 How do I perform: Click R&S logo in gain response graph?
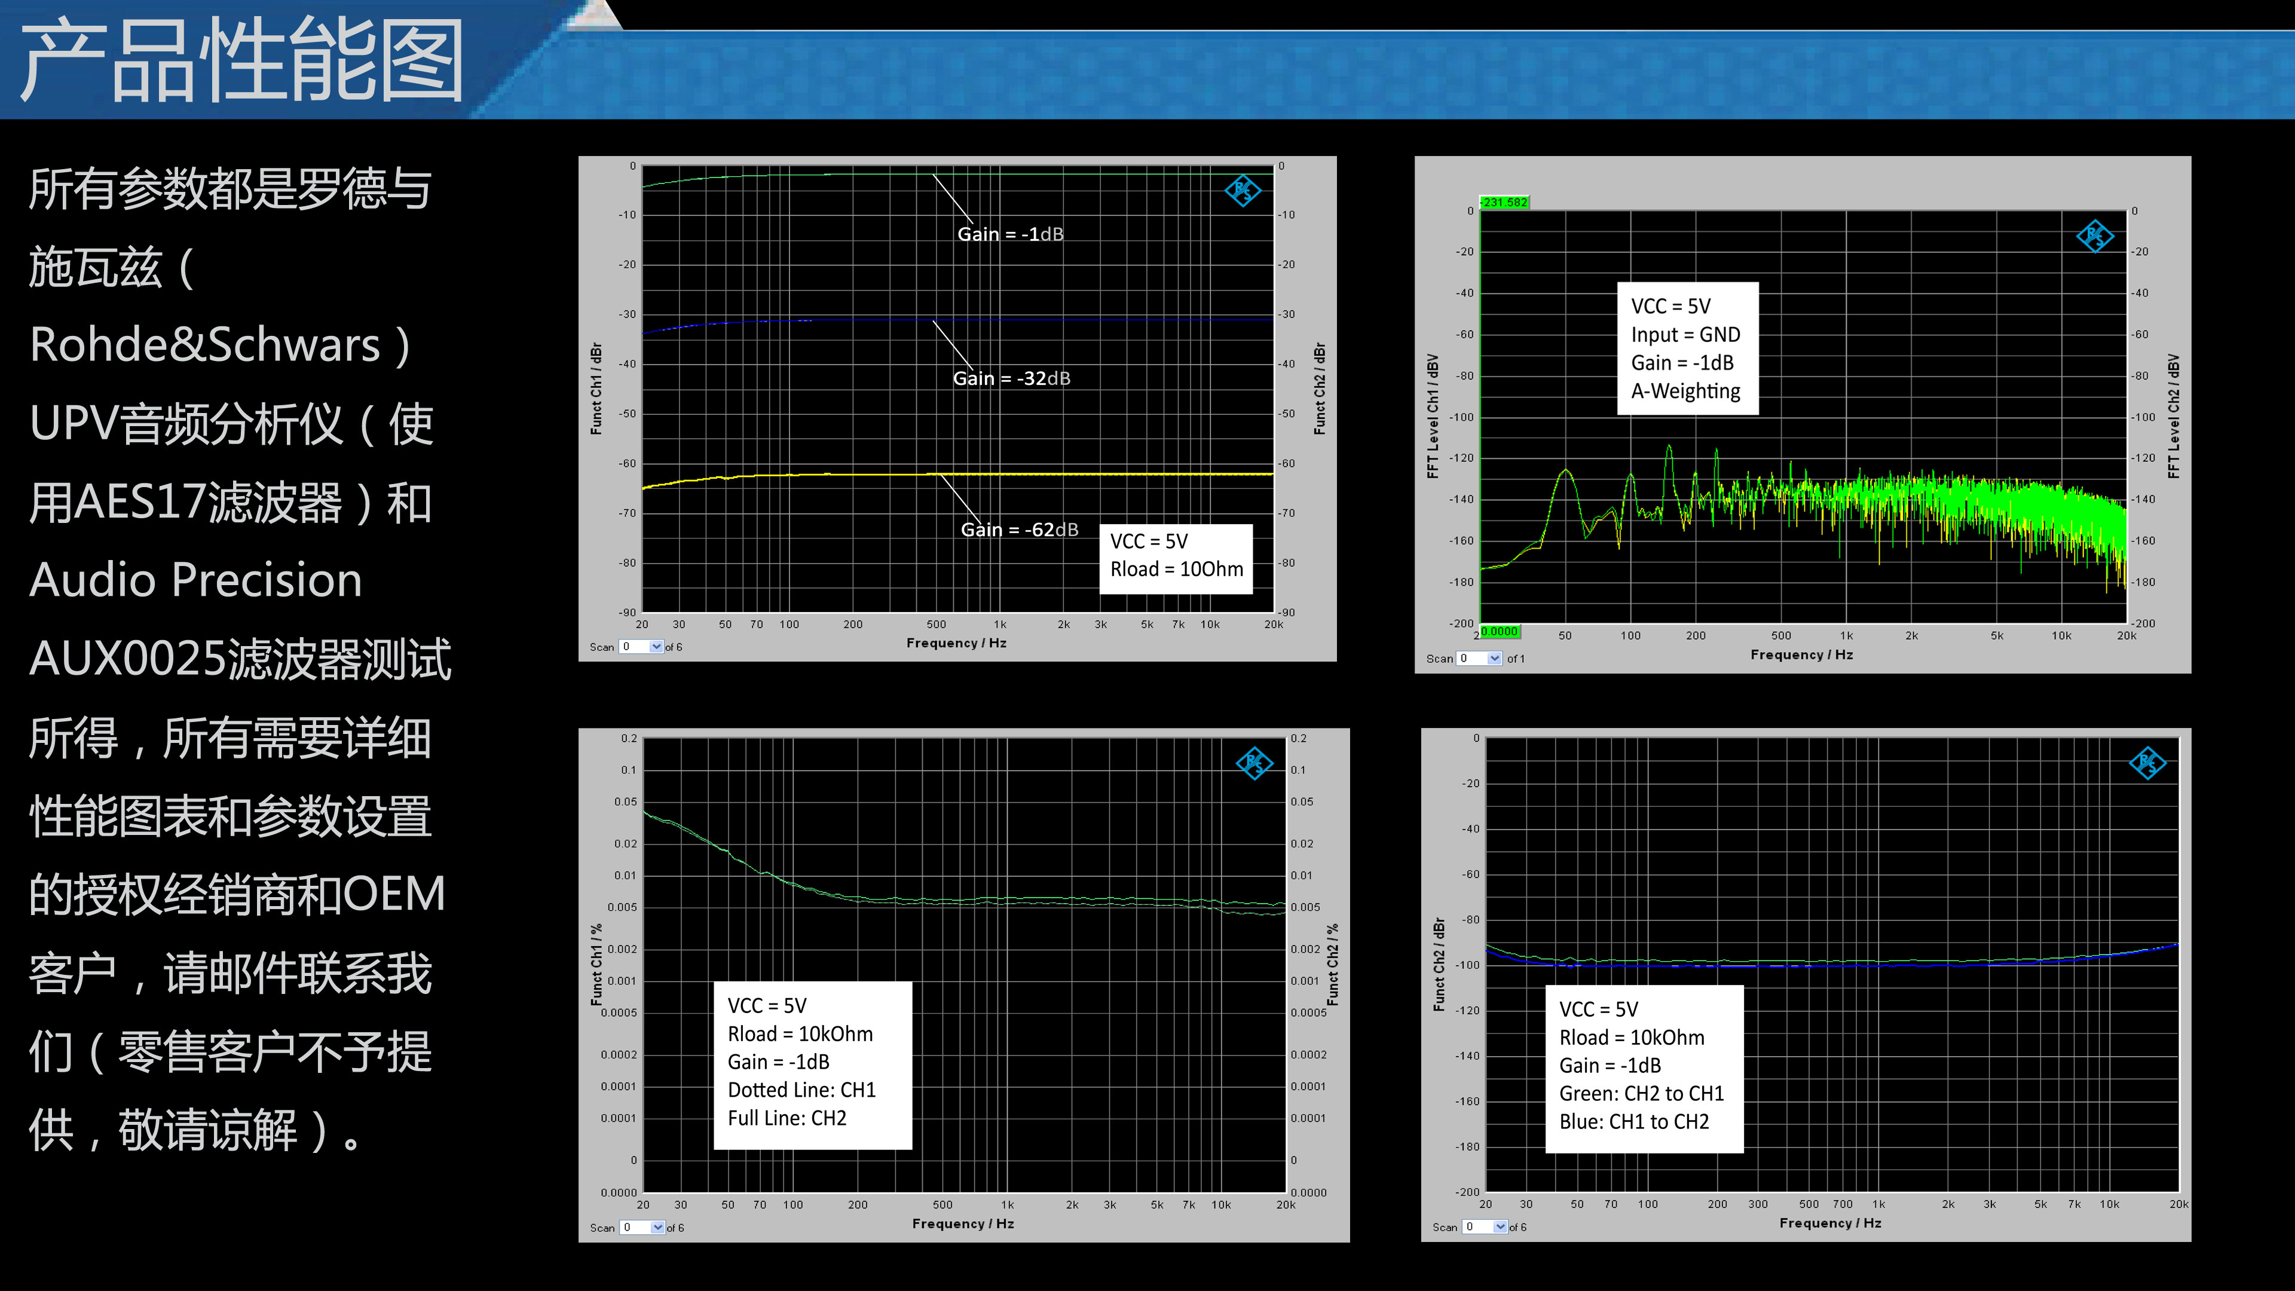(1242, 190)
